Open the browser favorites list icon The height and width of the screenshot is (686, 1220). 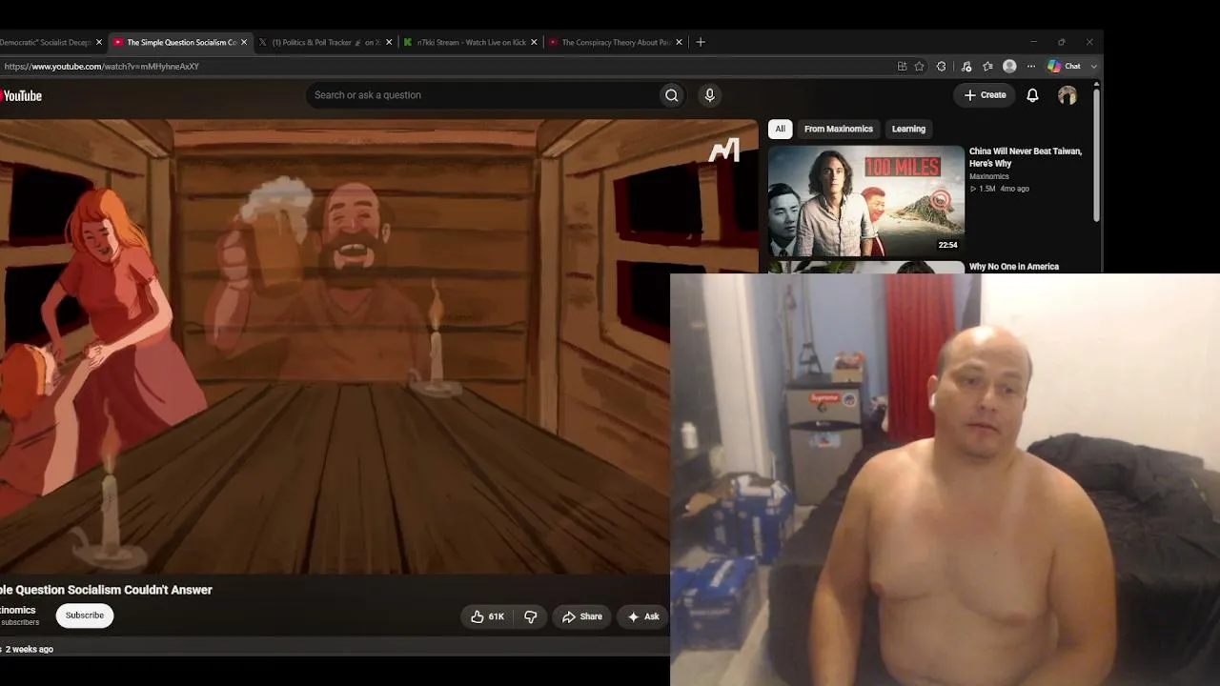coord(987,67)
